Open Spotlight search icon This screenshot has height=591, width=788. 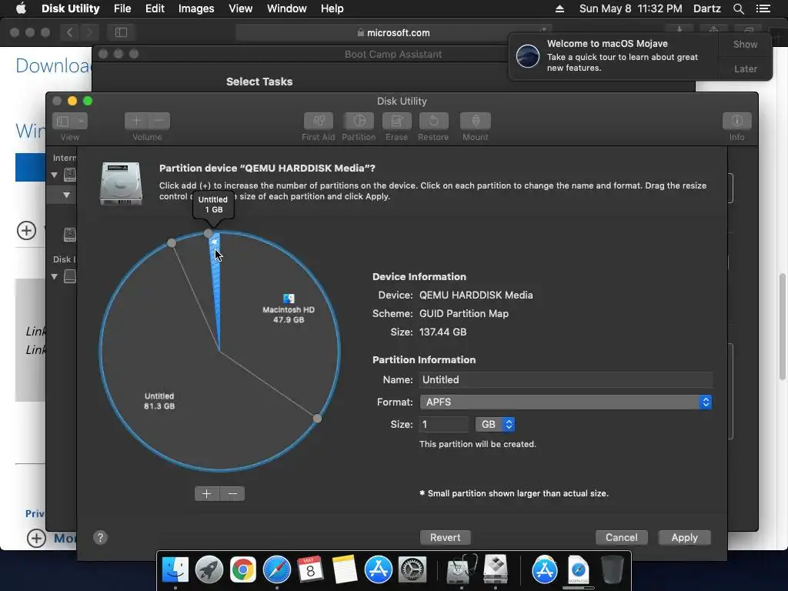738,8
